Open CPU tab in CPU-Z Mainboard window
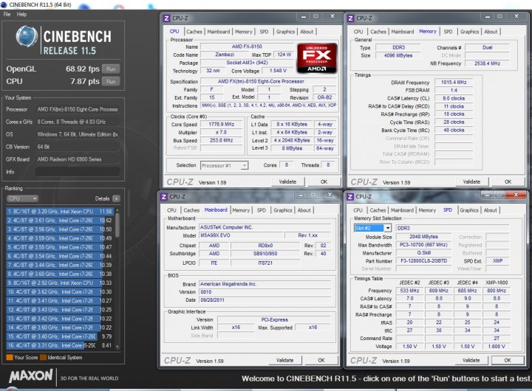The width and height of the screenshot is (532, 391). tap(171, 210)
